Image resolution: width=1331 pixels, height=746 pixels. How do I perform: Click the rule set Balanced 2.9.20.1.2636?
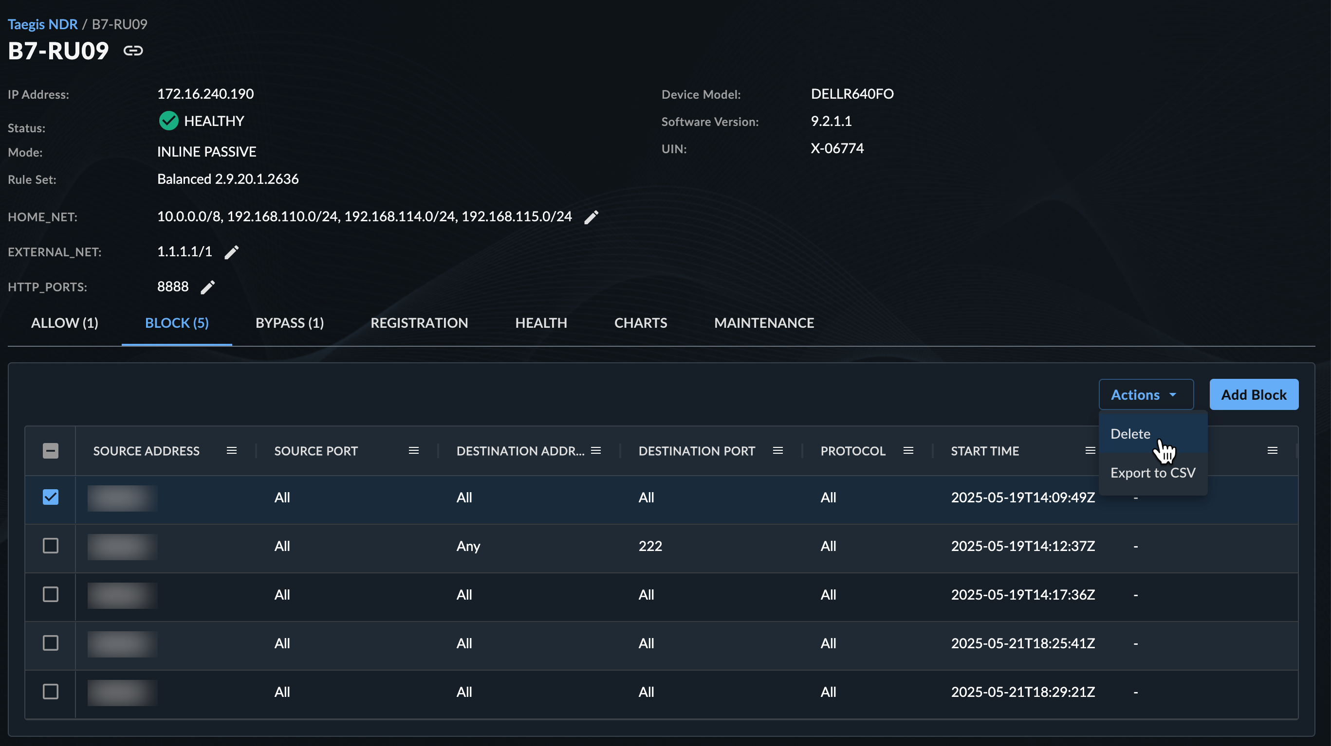tap(228, 179)
